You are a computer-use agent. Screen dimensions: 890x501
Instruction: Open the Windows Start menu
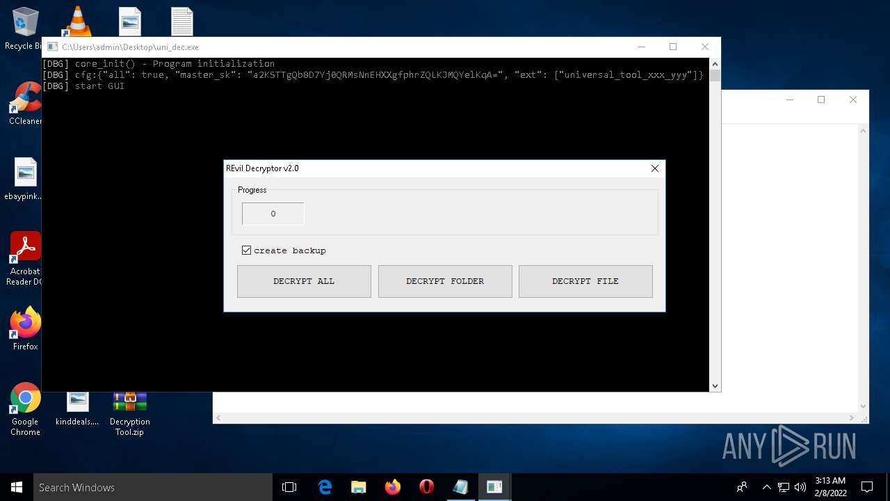(17, 487)
